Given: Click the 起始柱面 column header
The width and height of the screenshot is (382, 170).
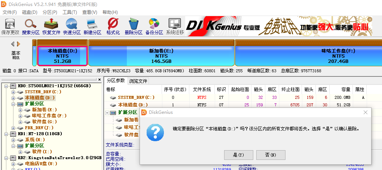Looking at the screenshot, I should click(240, 89).
